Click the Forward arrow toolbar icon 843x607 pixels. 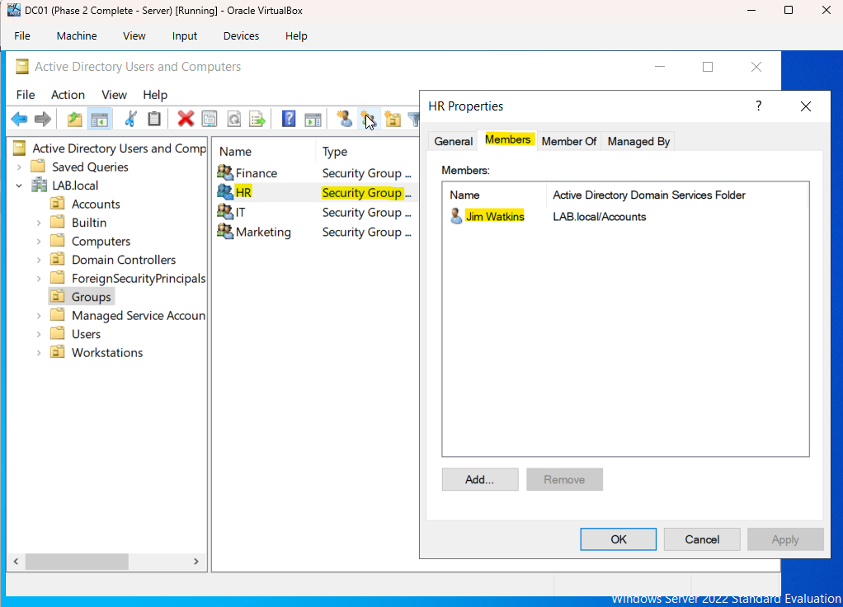click(42, 119)
